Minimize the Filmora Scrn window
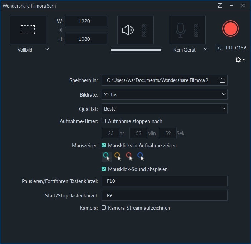 tap(231, 5)
